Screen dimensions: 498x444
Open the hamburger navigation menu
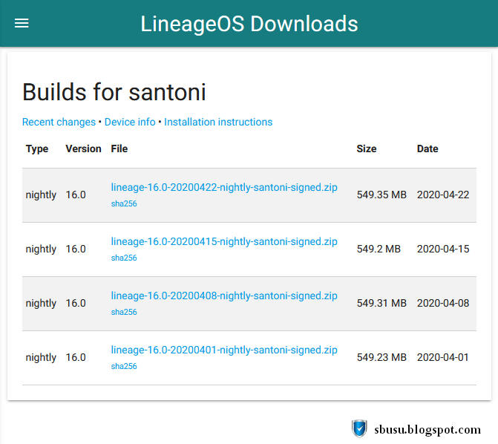point(22,23)
